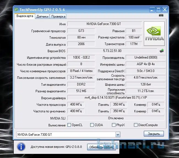Click the GPU-Z title bar app icon

pyautogui.click(x=16, y=9)
